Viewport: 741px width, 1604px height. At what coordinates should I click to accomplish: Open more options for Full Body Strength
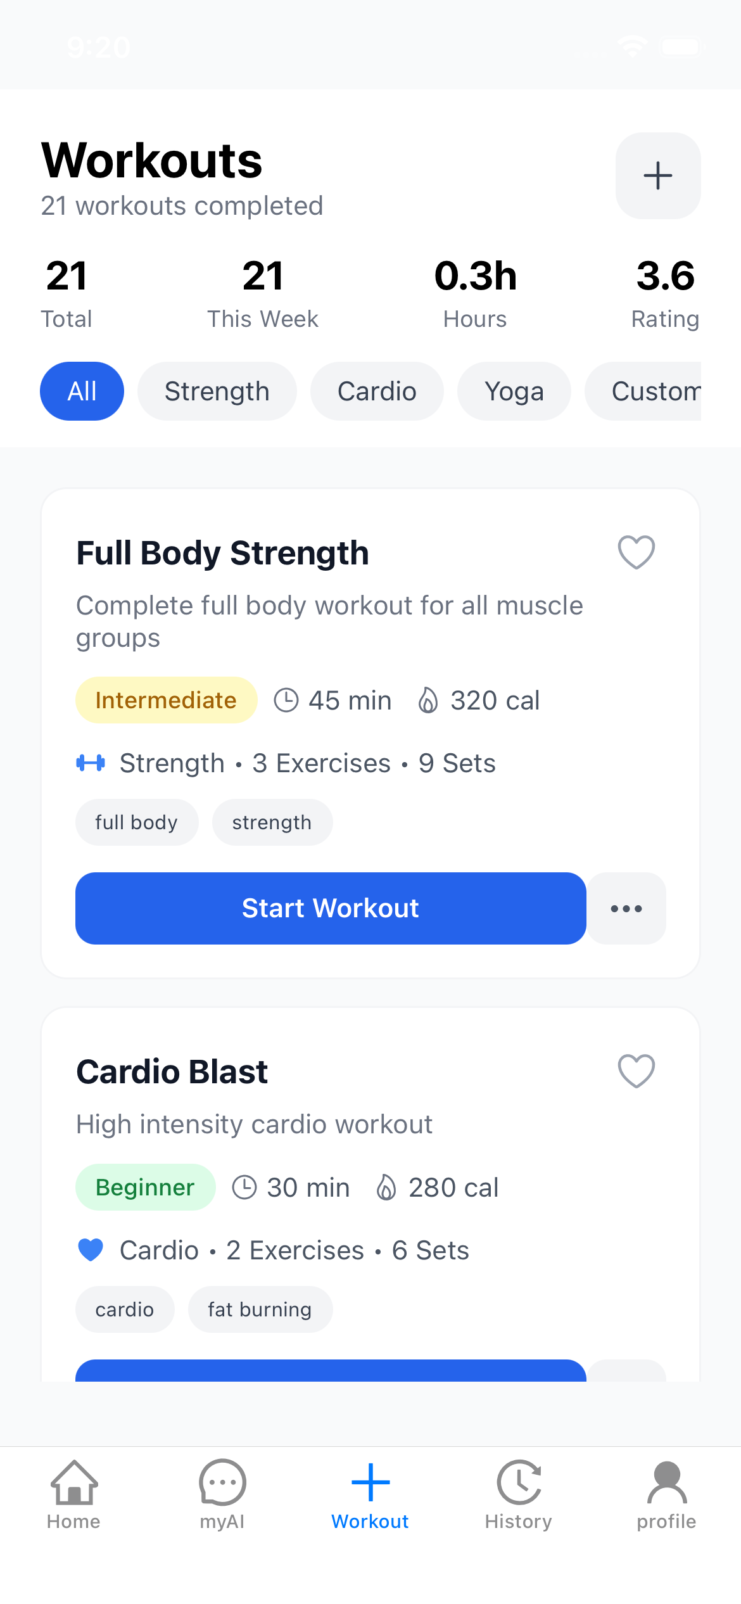(x=626, y=908)
